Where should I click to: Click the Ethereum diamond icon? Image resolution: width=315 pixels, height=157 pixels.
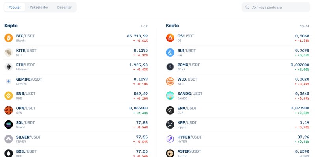pos(9,67)
